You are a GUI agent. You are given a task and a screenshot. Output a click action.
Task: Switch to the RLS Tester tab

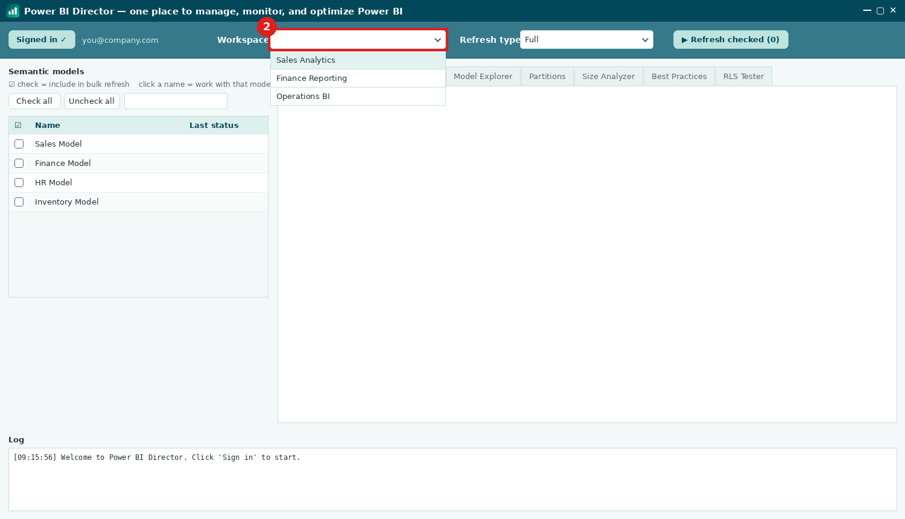744,77
